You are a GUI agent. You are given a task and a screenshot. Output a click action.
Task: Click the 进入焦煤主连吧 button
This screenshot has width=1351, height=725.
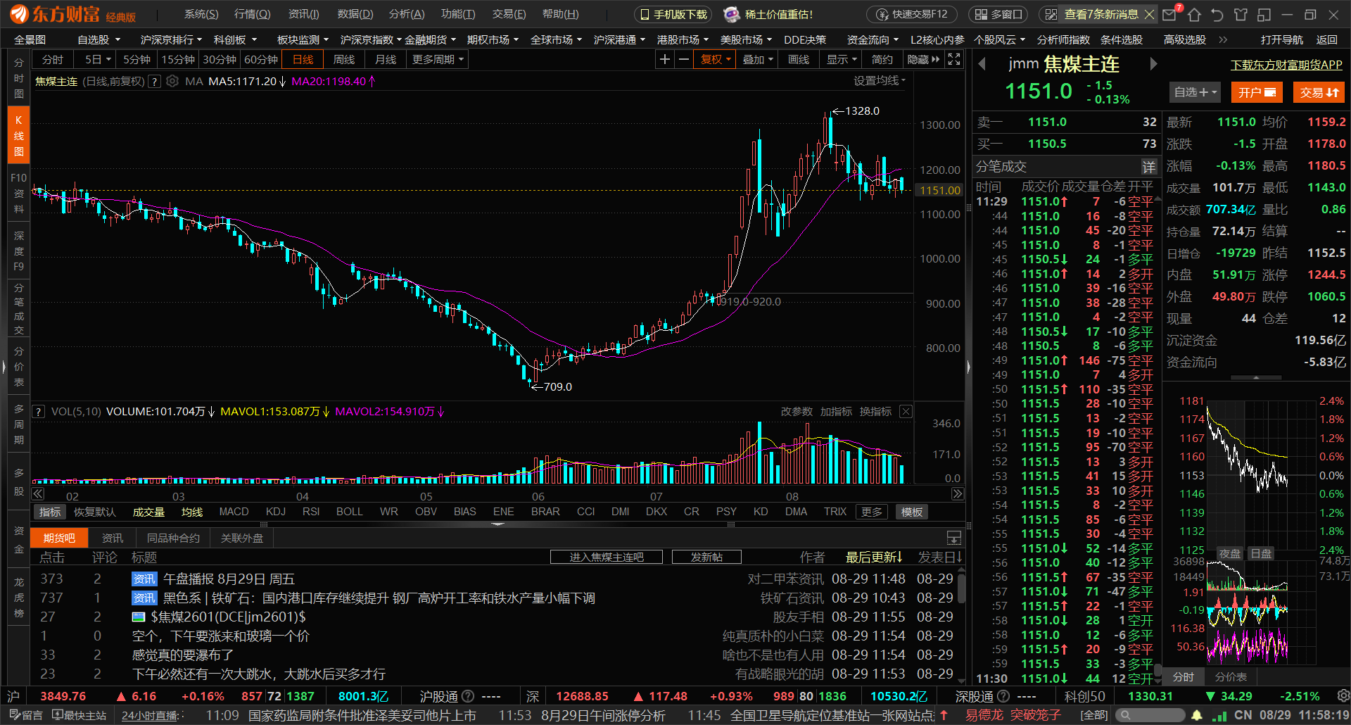(x=607, y=557)
